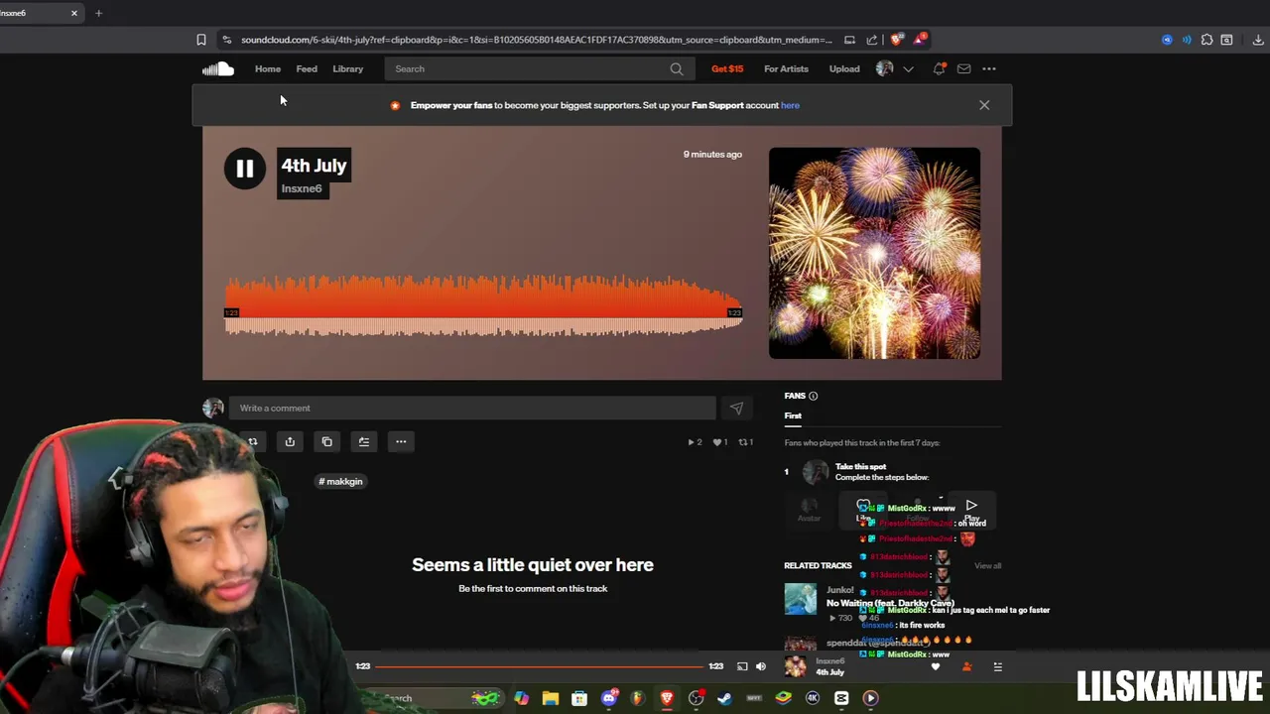Toggle mute on the player volume
Viewport: 1270px width, 714px height.
click(x=761, y=666)
